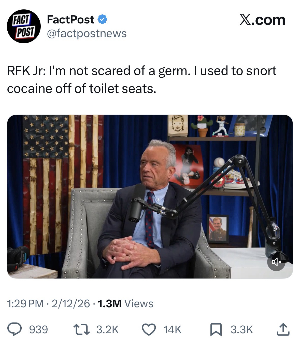The height and width of the screenshot is (348, 300).
Task: Open the 939 replies count
Action: (39, 330)
